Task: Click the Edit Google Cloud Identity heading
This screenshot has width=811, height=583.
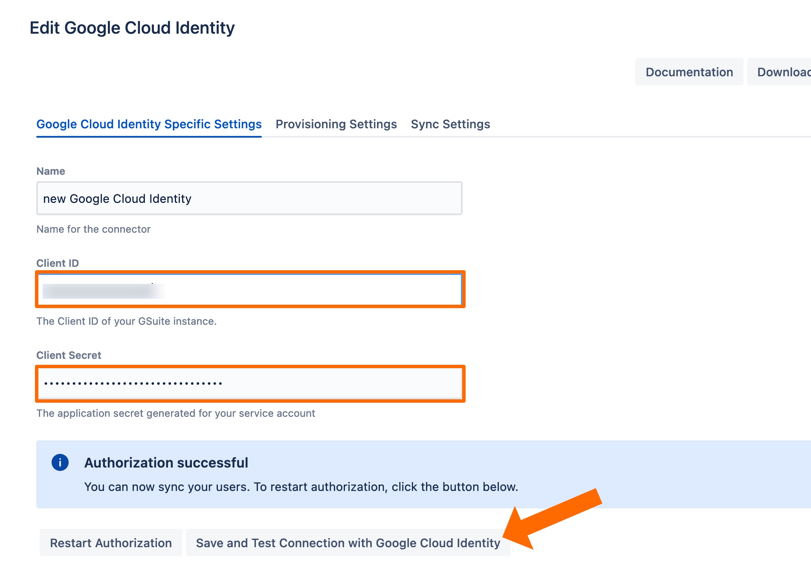Action: click(132, 28)
